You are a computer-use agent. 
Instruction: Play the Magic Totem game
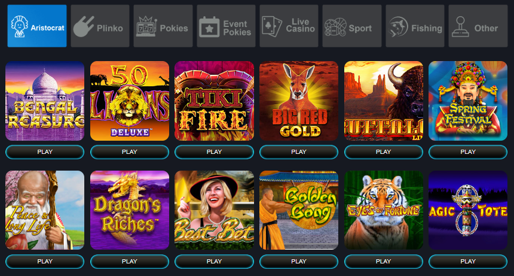click(468, 262)
